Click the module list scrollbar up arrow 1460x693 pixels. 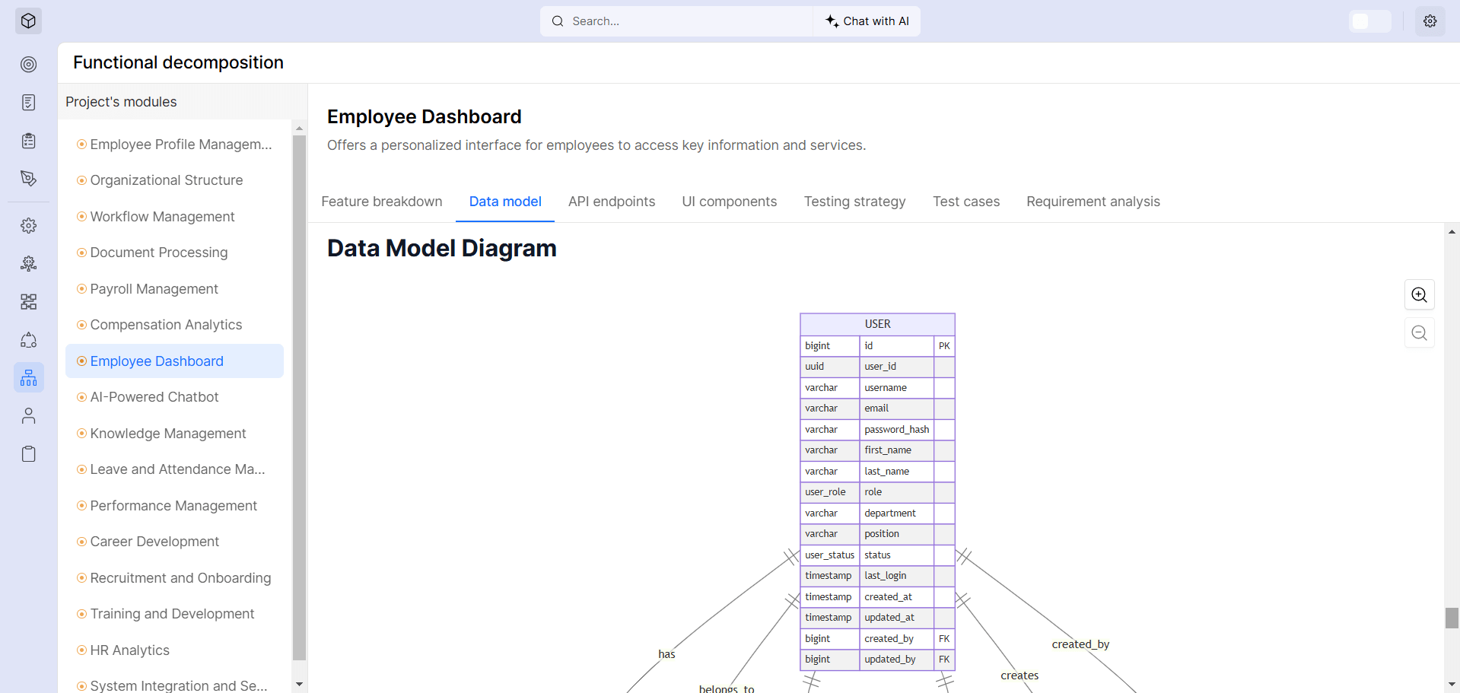299,129
